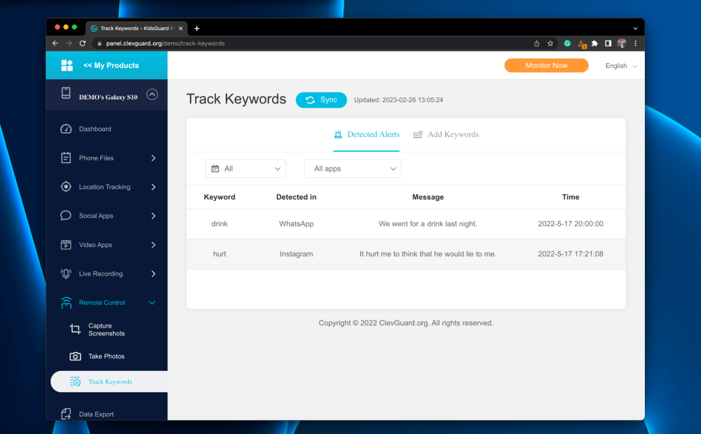Click the browser back arrow
Screen dimensions: 701x434
point(55,43)
